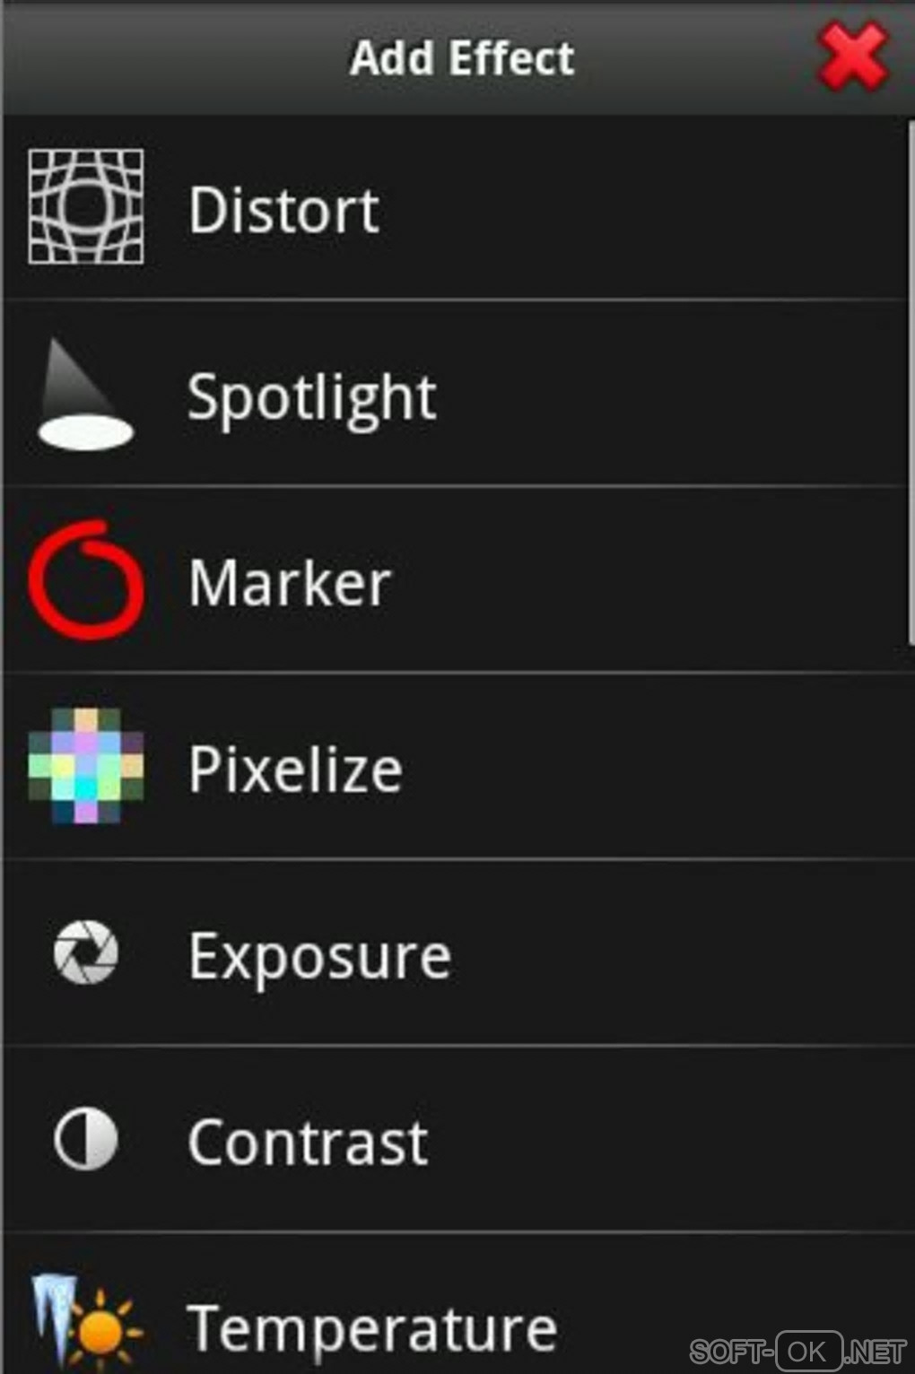This screenshot has height=1374, width=915.
Task: Click the Distort grid icon
Action: pyautogui.click(x=86, y=207)
